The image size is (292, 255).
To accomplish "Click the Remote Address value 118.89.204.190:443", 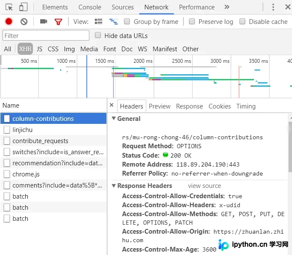I will [208, 164].
